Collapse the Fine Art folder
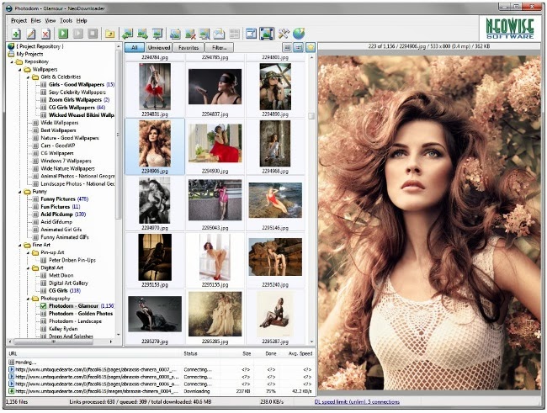The width and height of the screenshot is (547, 413). tap(19, 246)
